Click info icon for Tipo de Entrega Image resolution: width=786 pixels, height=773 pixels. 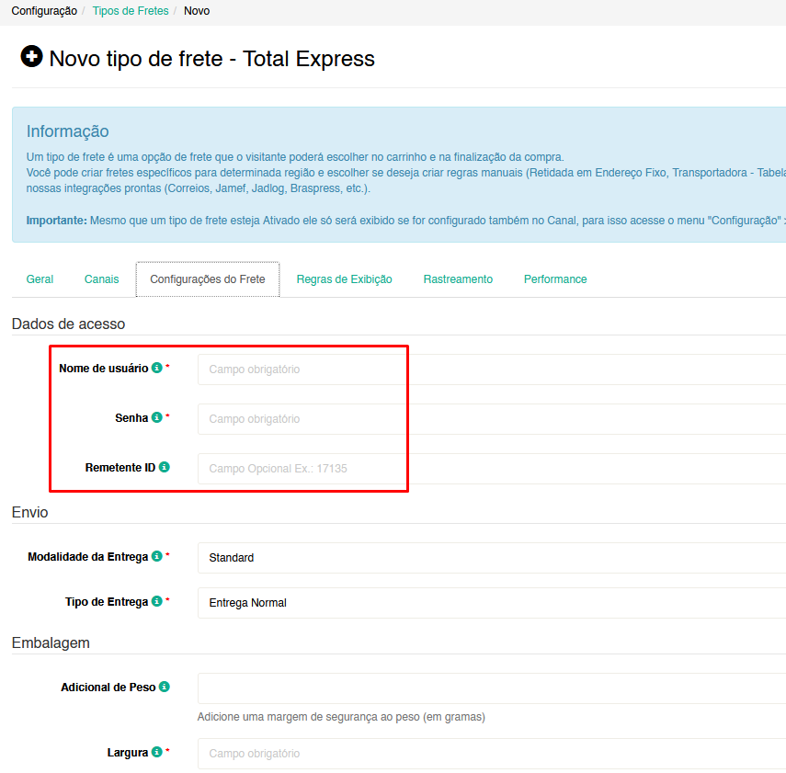pos(157,601)
